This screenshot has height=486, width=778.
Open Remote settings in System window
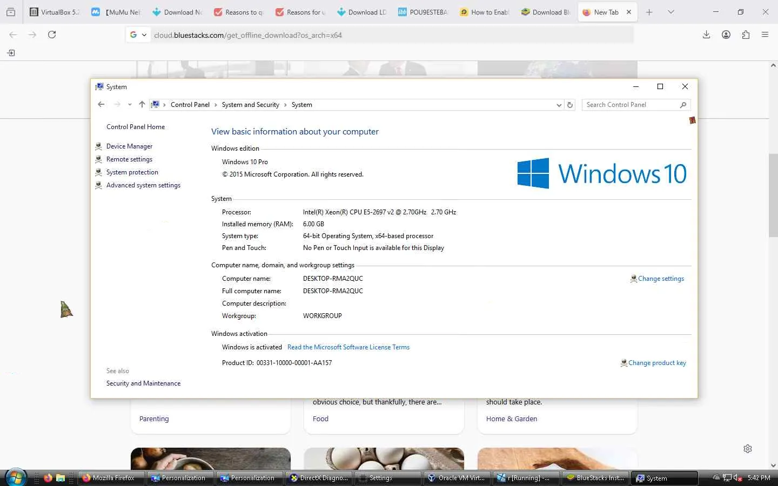click(129, 159)
